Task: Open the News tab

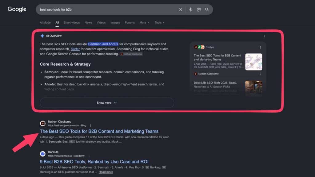Action: pos(88,23)
